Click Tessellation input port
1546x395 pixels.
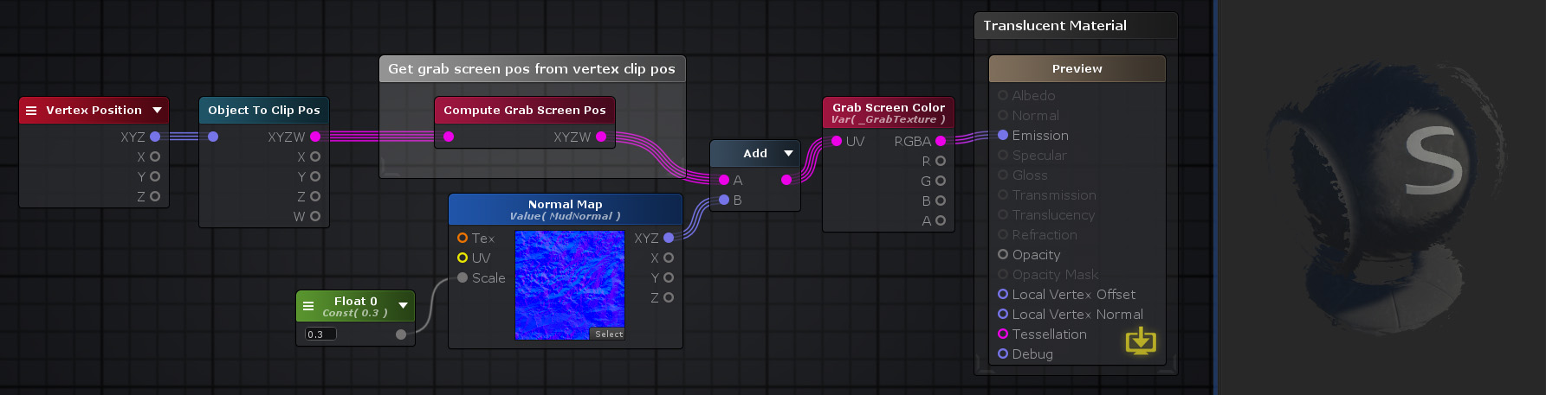[x=1003, y=334]
